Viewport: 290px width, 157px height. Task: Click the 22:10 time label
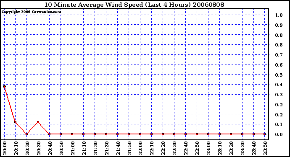pyautogui.click(x=152, y=148)
